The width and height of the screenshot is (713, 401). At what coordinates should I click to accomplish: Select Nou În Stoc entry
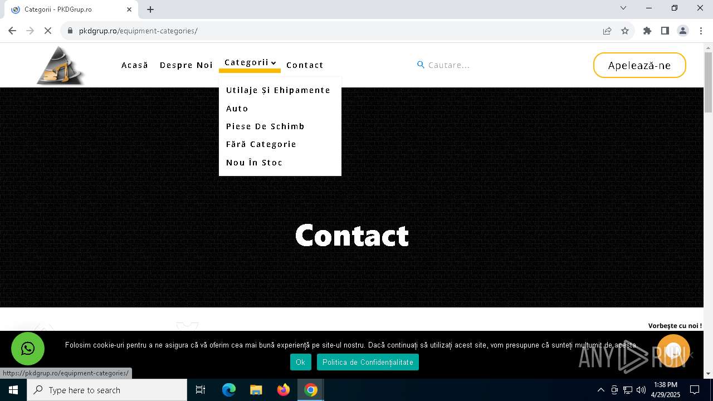(254, 163)
